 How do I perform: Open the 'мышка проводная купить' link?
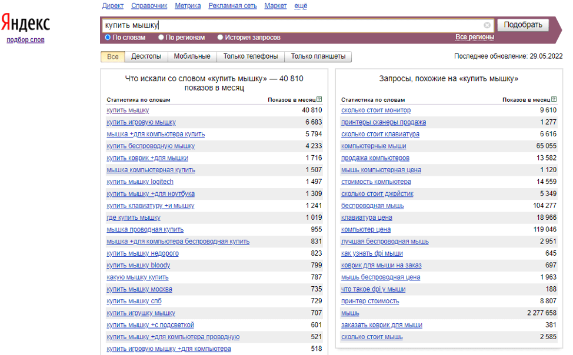click(145, 230)
